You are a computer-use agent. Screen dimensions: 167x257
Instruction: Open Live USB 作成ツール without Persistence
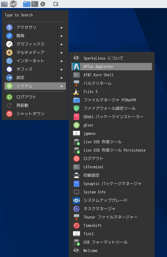[x=112, y=142]
